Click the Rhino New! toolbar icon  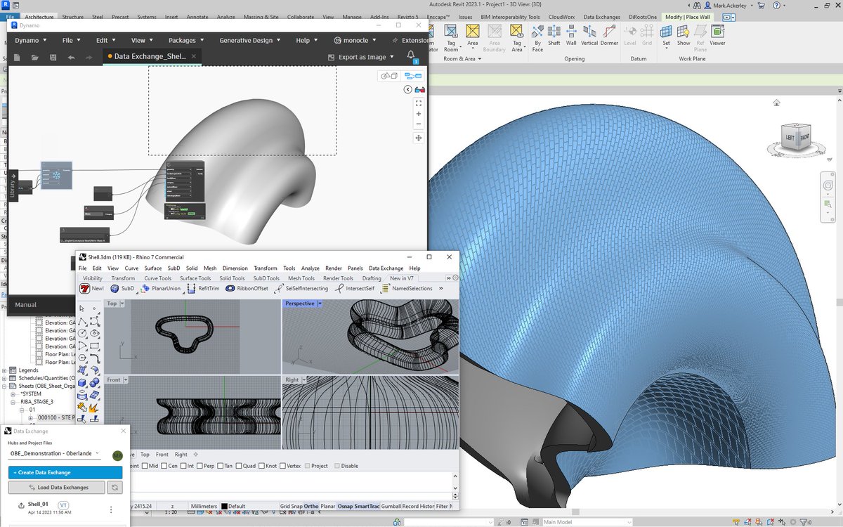pyautogui.click(x=91, y=288)
